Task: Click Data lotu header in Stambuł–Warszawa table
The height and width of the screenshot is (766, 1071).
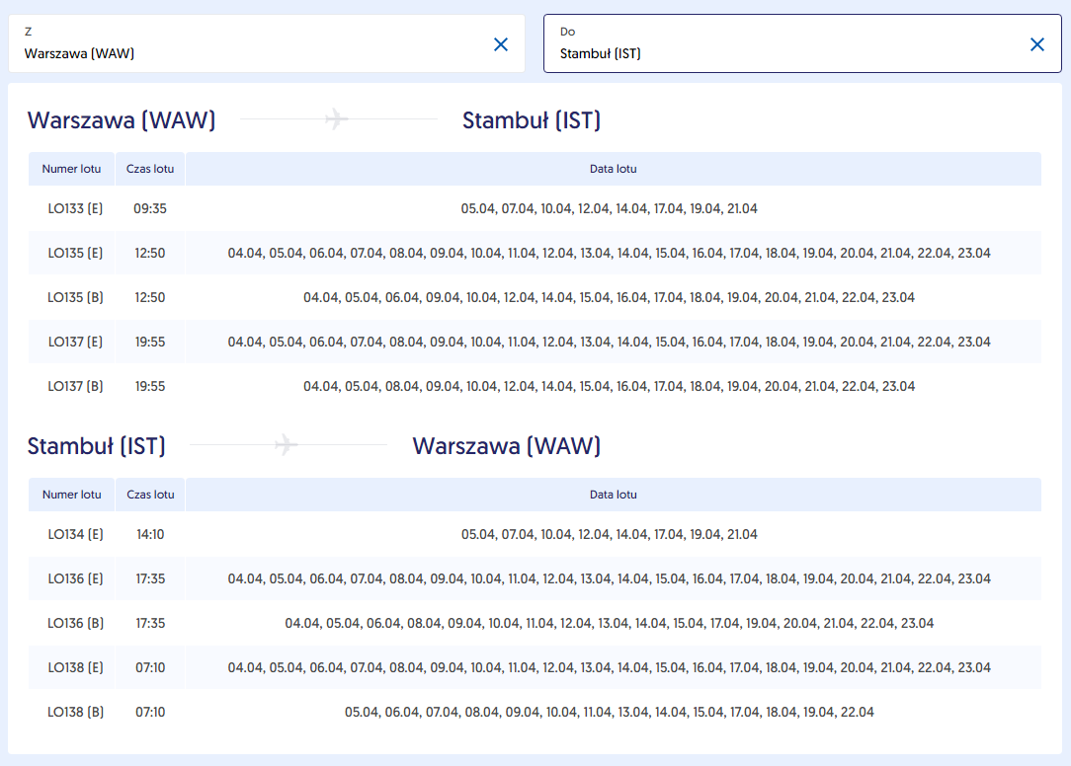Action: point(614,495)
